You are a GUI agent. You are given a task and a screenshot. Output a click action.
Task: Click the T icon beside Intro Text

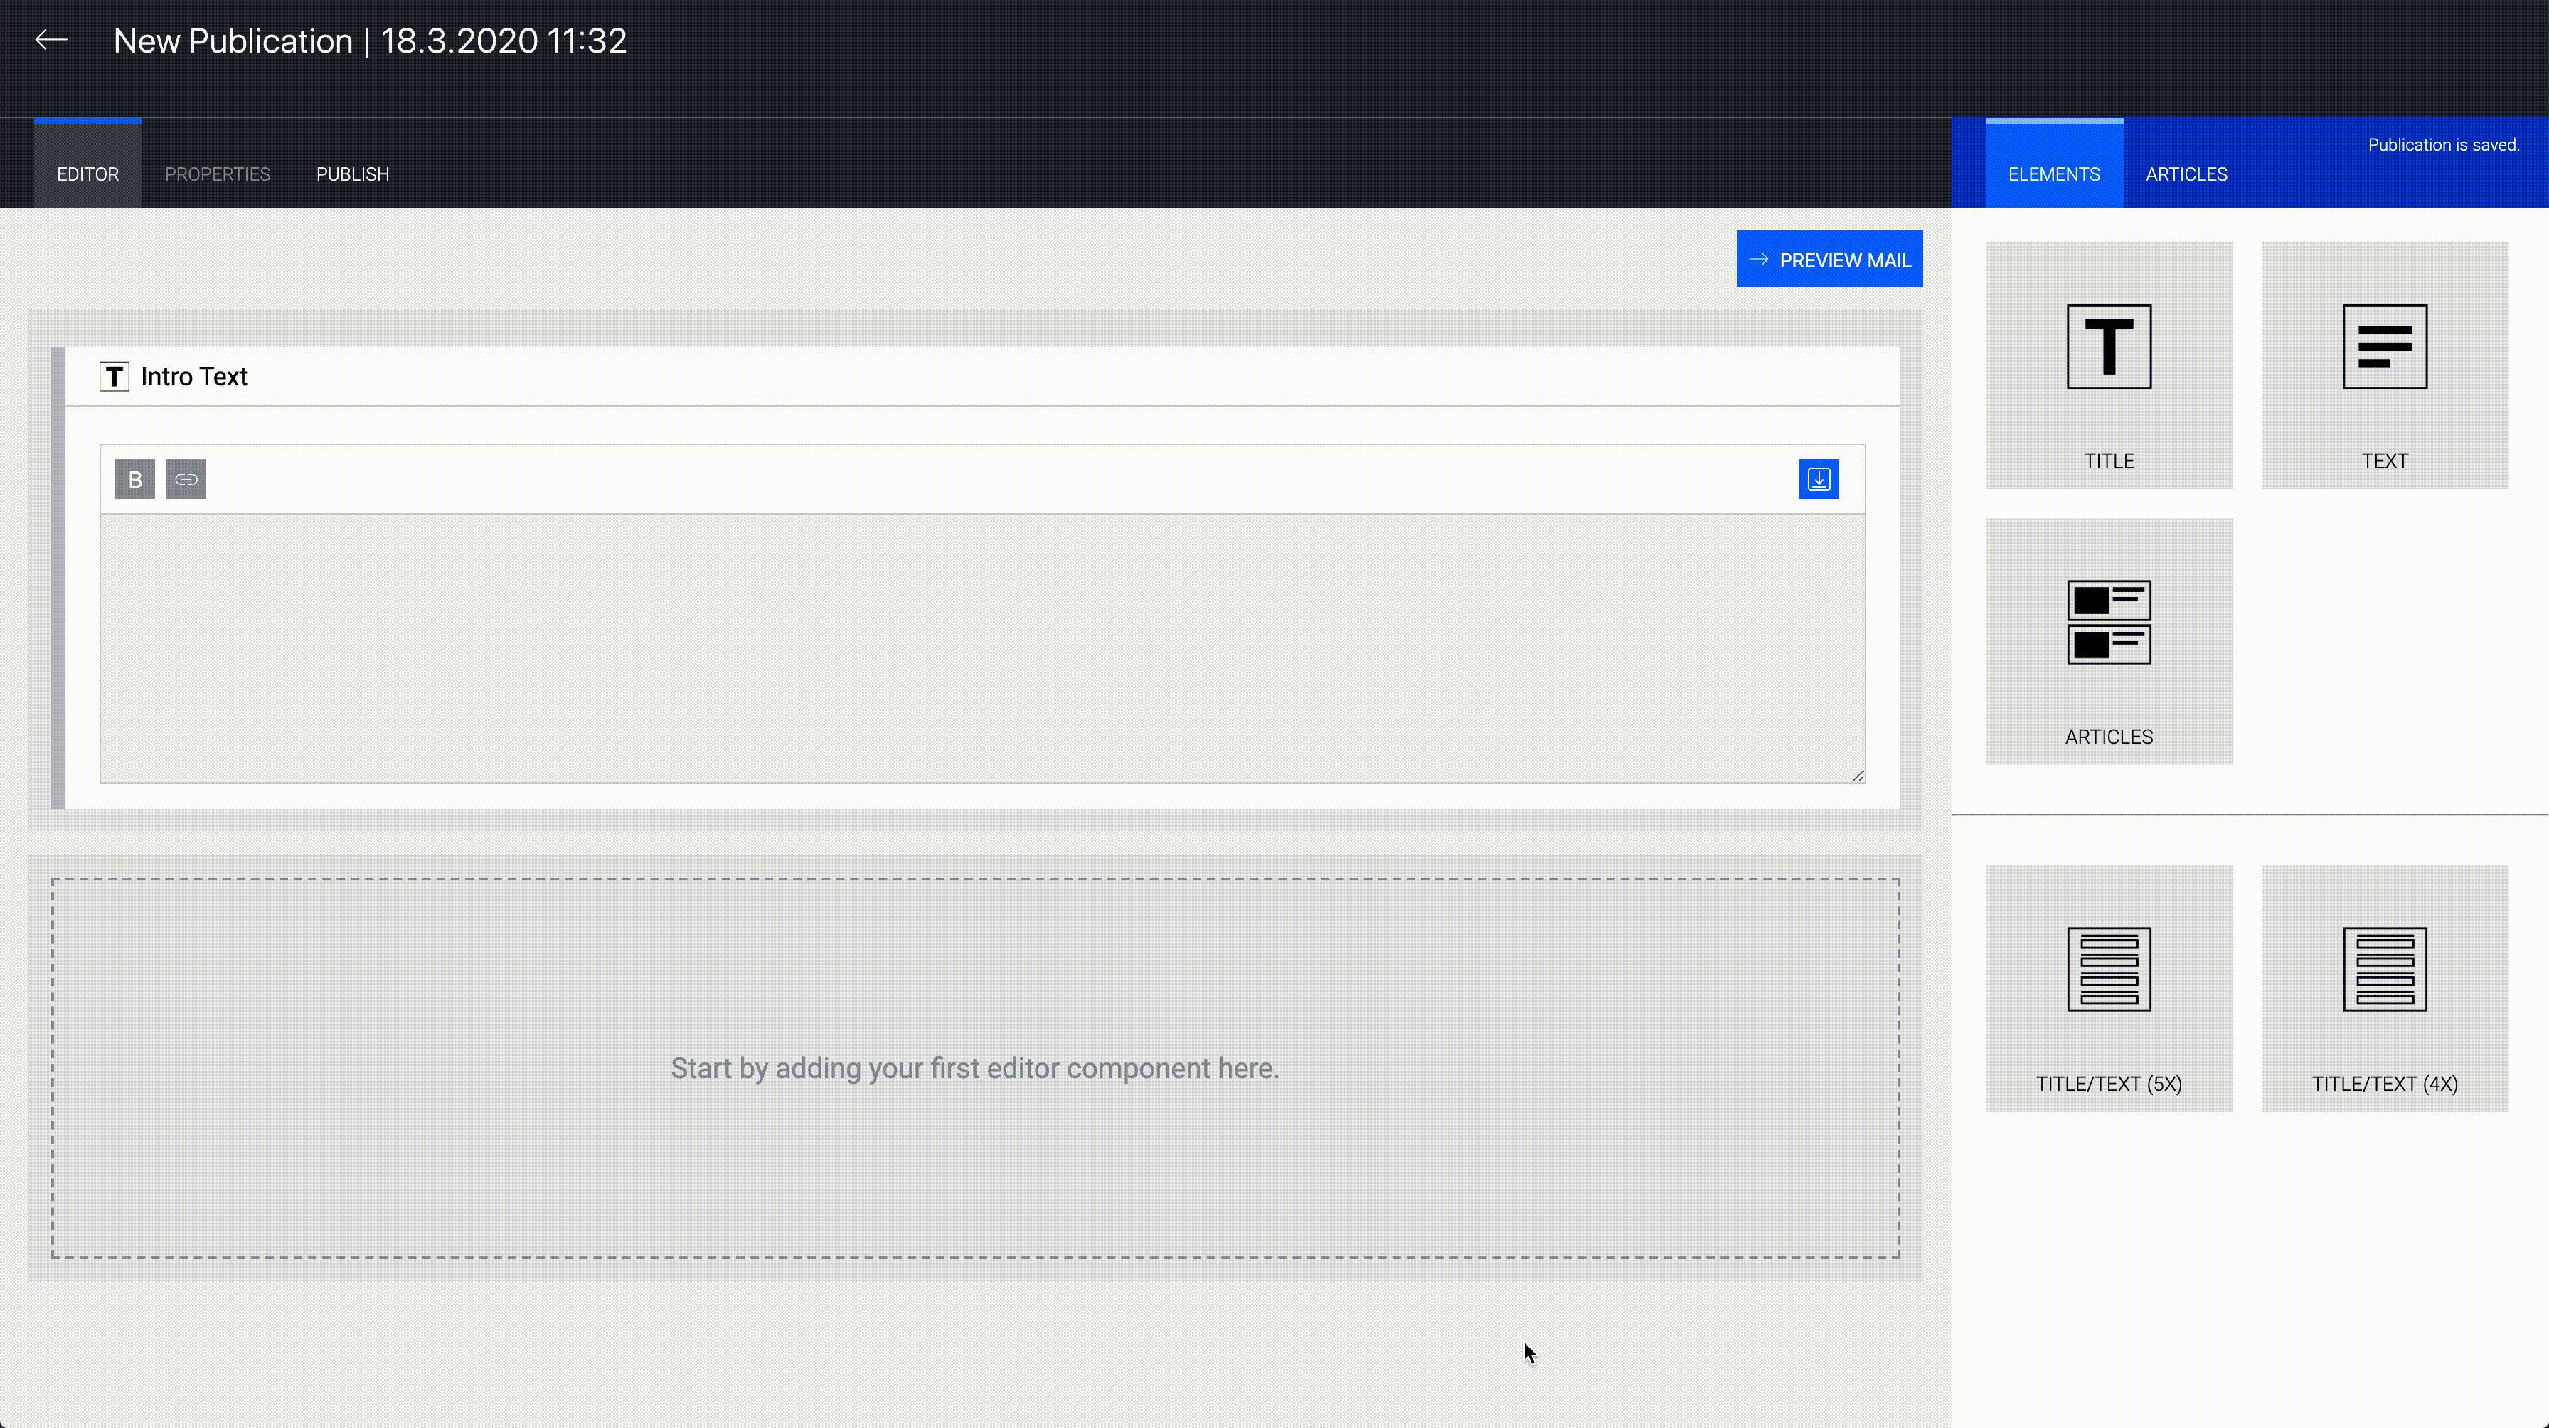click(114, 377)
